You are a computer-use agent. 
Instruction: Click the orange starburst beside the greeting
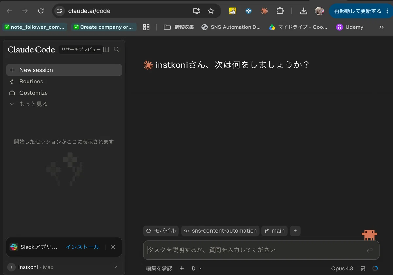pos(148,65)
